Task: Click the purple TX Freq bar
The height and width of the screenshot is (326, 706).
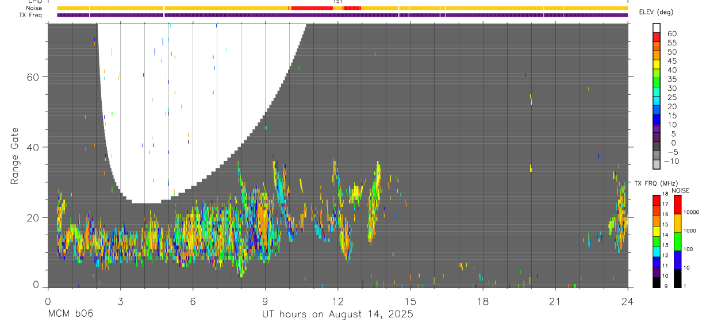Action: pyautogui.click(x=343, y=15)
